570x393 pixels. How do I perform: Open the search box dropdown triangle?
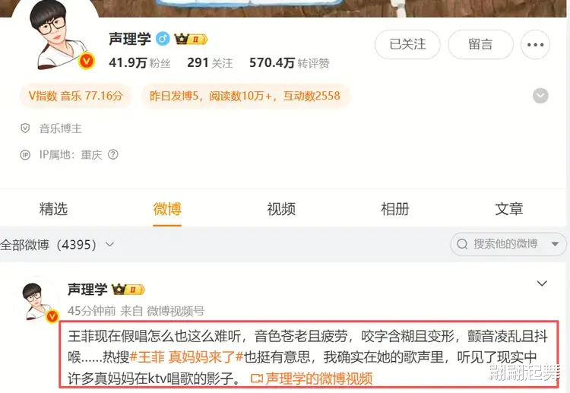(555, 243)
